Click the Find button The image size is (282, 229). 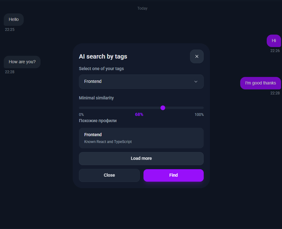pyautogui.click(x=173, y=175)
